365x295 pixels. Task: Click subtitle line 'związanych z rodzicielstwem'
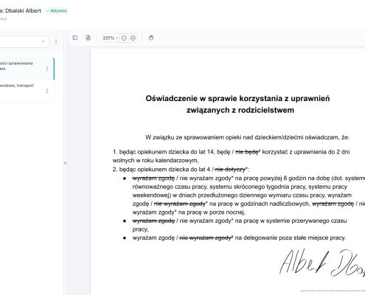[x=240, y=110]
